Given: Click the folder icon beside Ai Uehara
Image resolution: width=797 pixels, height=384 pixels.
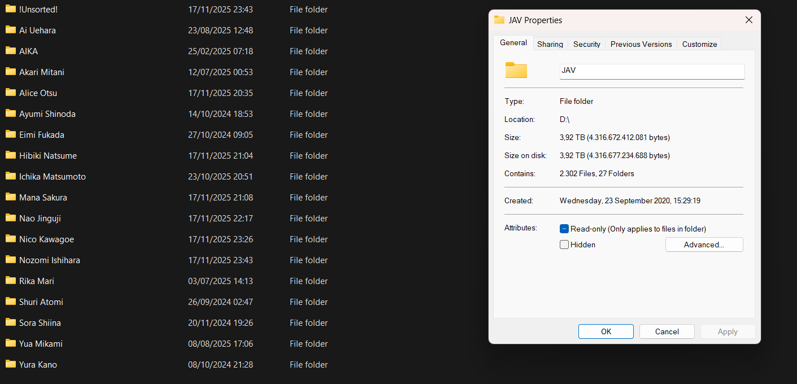Looking at the screenshot, I should tap(11, 30).
